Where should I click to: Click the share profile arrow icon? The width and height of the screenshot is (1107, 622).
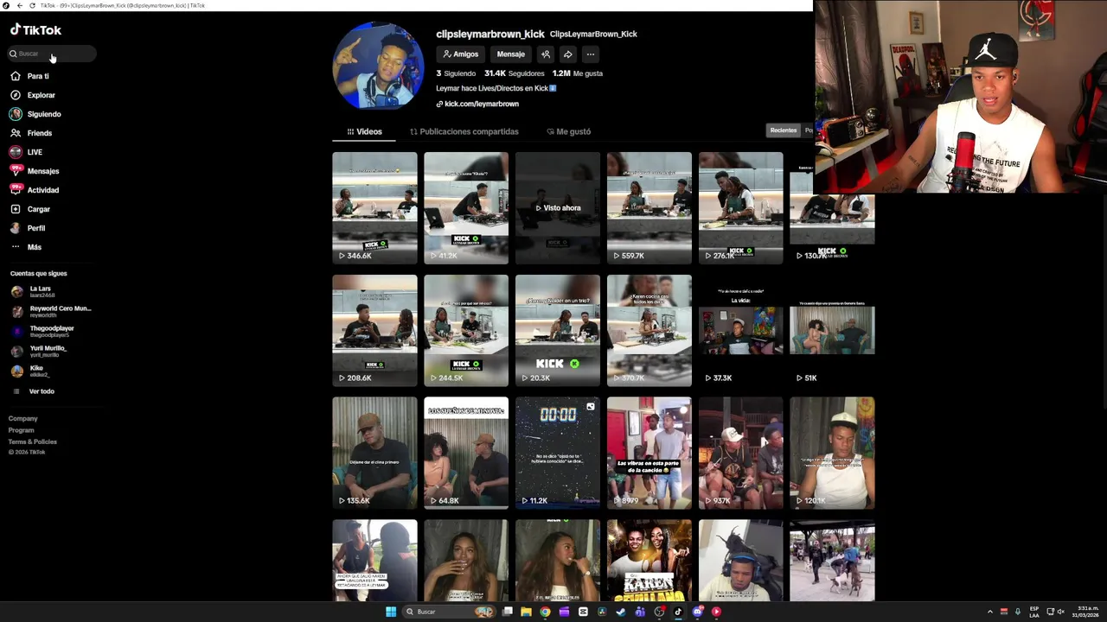tap(568, 54)
